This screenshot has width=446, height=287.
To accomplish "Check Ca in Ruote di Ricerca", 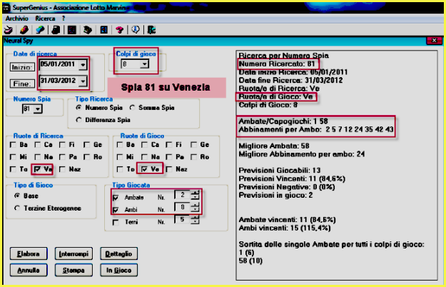I will tap(38, 145).
